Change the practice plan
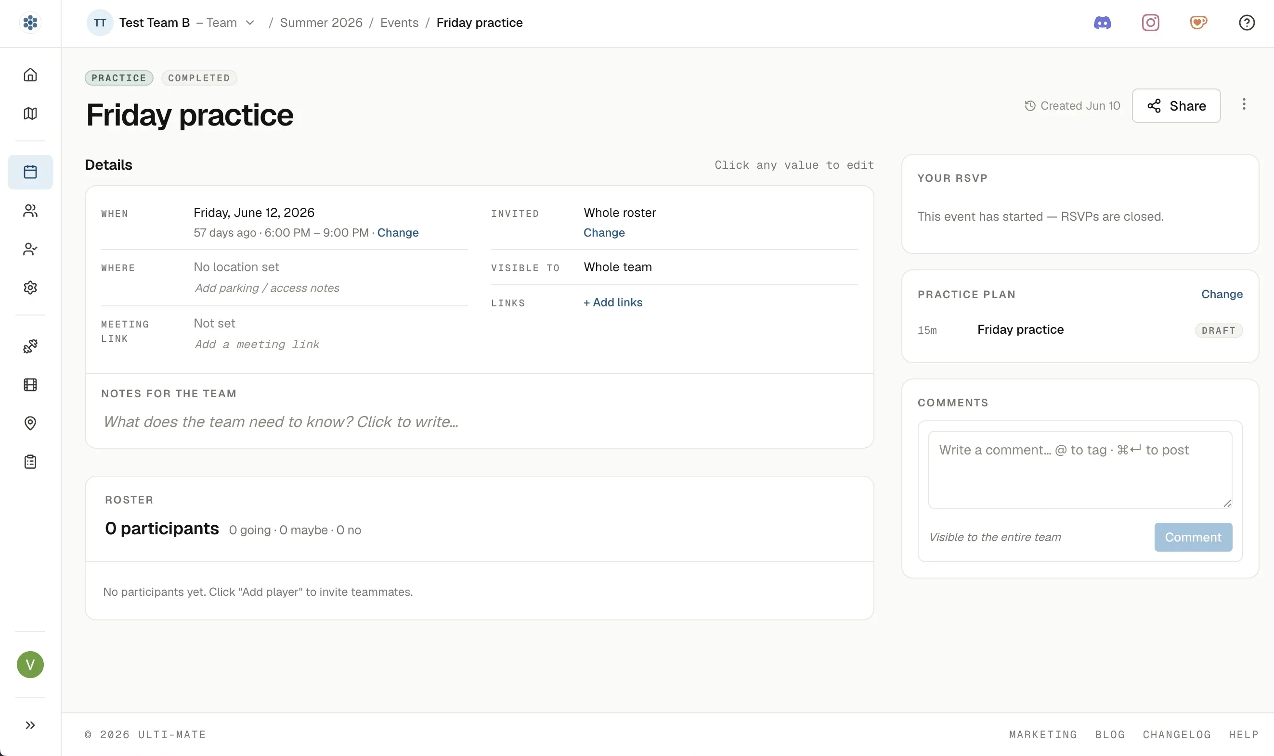 1222,294
